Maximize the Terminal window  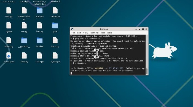(143, 29)
